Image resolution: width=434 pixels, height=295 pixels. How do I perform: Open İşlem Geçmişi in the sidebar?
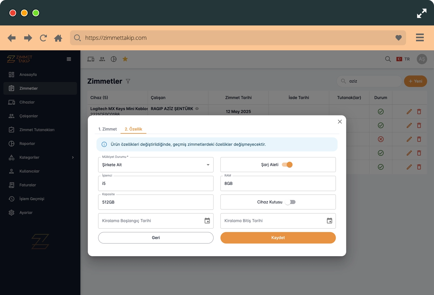tap(40, 199)
